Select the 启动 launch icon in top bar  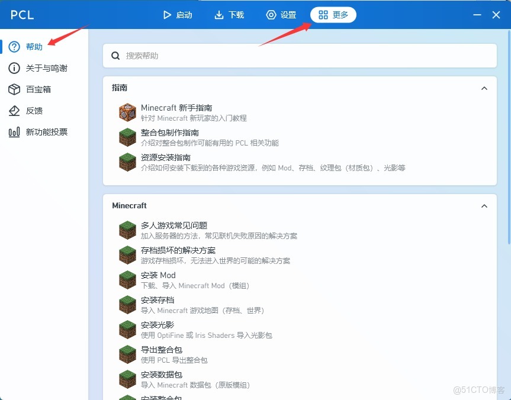[168, 16]
